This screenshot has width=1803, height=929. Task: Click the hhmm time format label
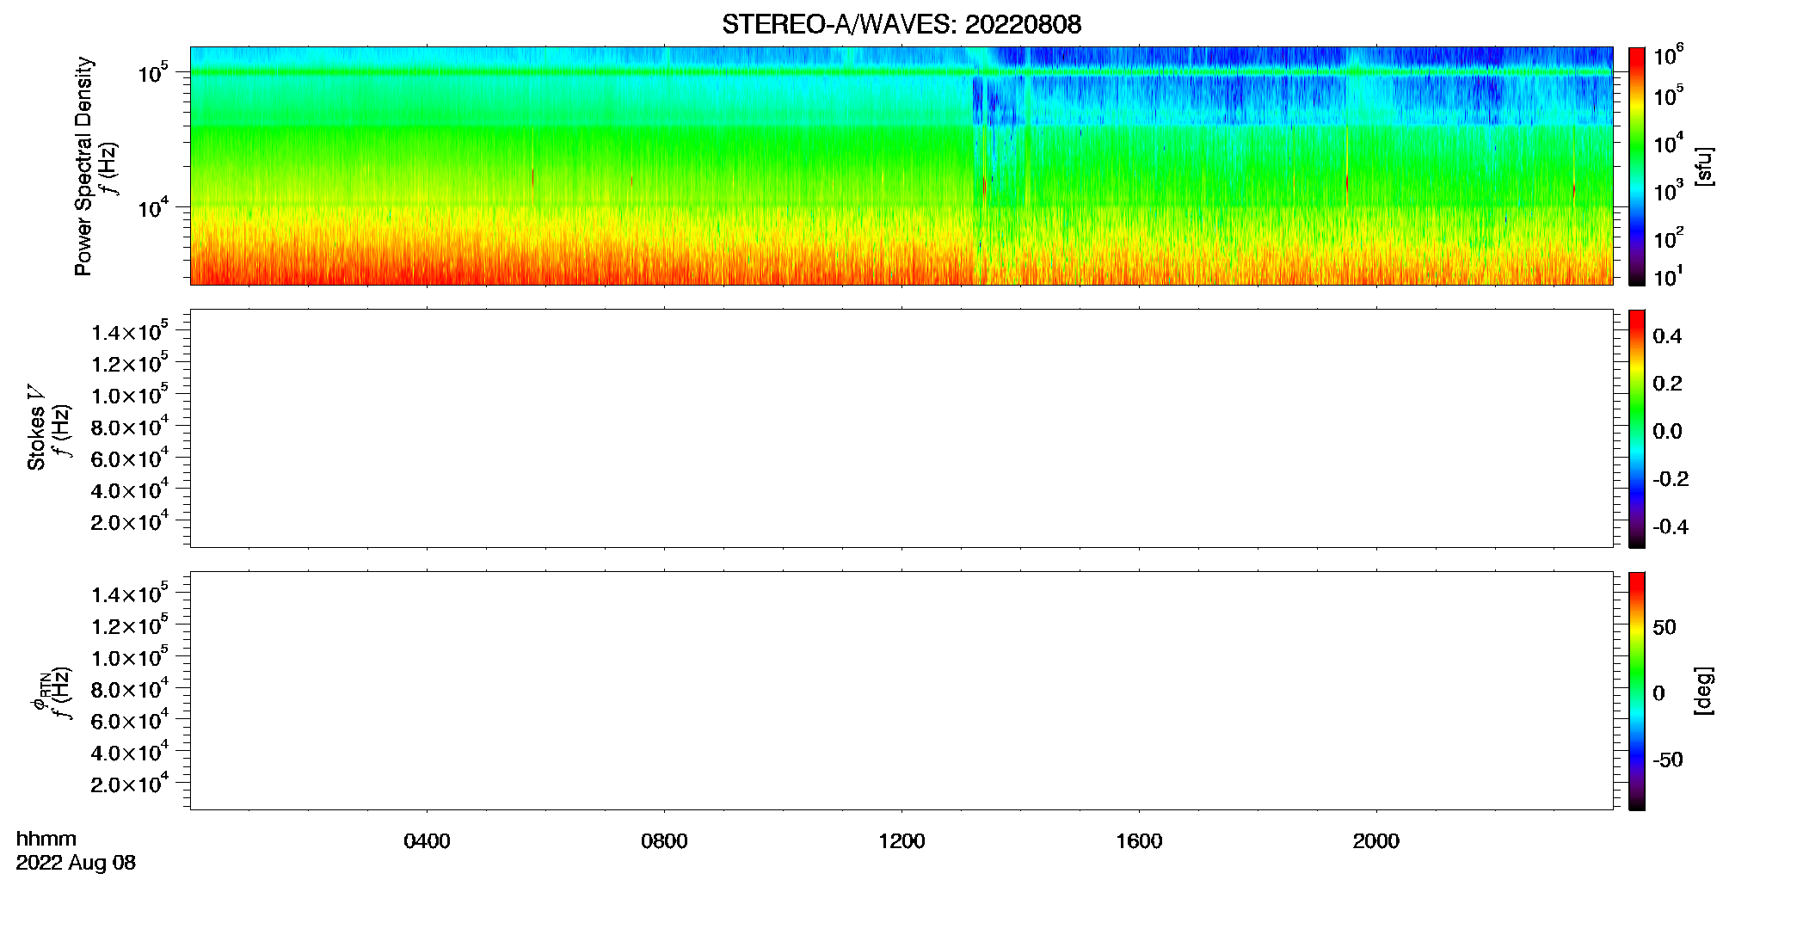[x=46, y=839]
